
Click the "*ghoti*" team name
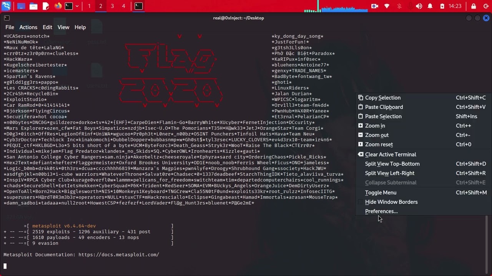(282, 82)
